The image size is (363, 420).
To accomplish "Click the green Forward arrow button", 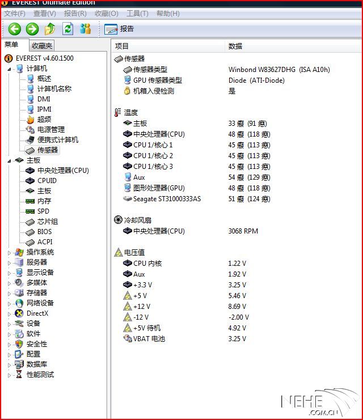I will coord(32,29).
